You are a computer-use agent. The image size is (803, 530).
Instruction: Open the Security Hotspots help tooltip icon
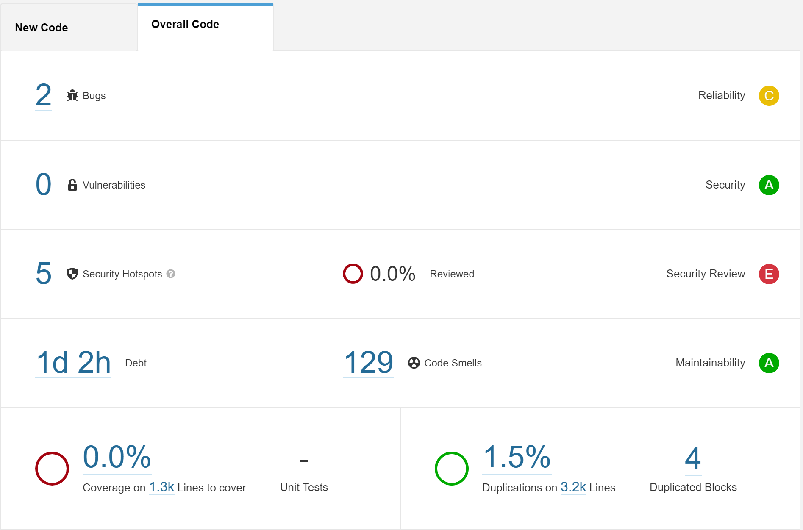171,275
